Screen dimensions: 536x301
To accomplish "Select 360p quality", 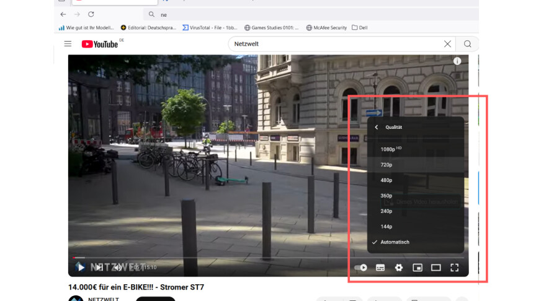I will pyautogui.click(x=416, y=196).
